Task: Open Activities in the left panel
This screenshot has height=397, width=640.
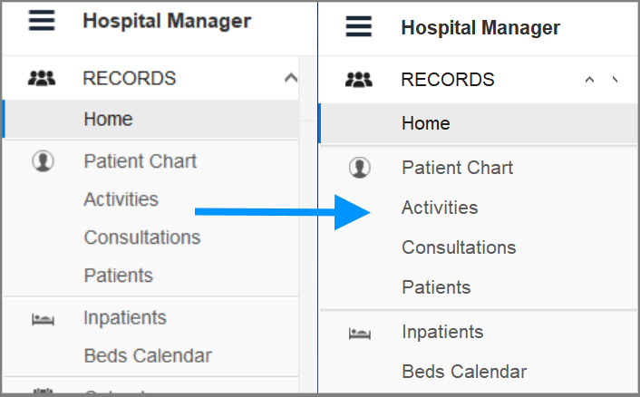Action: 121,199
